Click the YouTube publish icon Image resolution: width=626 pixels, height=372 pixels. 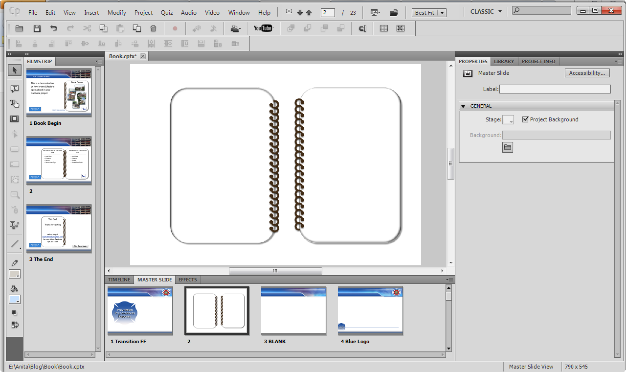click(263, 28)
